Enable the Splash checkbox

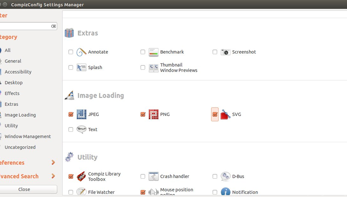pos(70,67)
